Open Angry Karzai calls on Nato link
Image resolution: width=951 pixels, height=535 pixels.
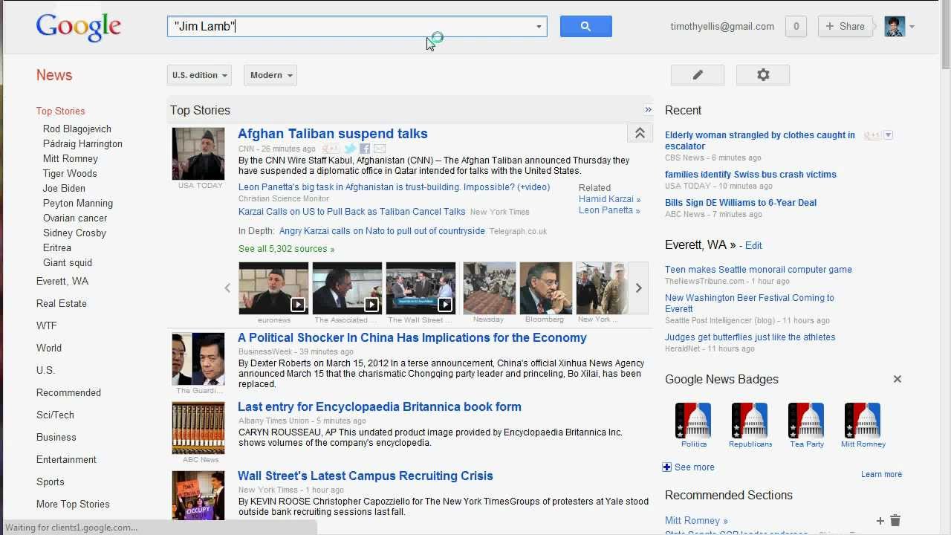coord(382,231)
